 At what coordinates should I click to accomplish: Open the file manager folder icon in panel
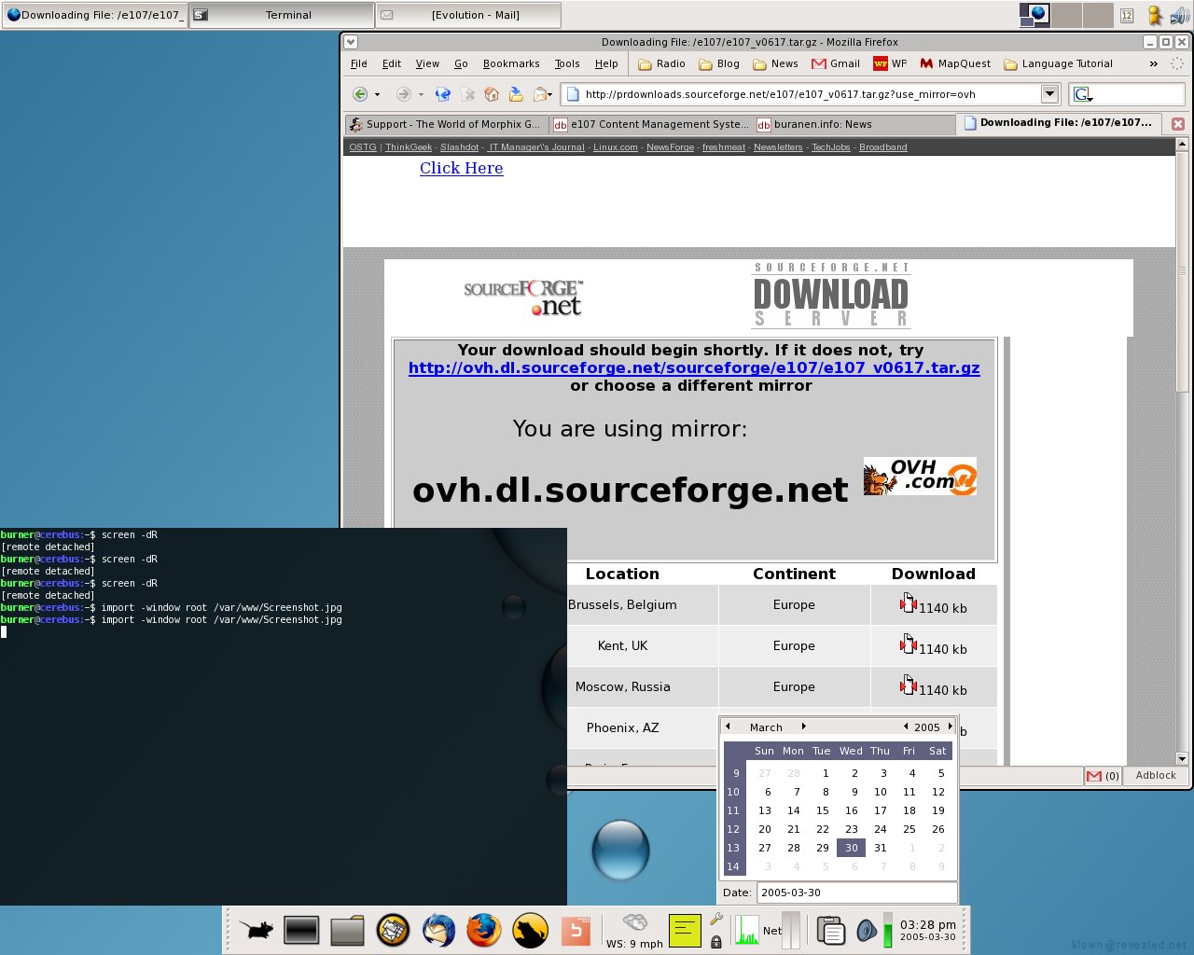click(x=347, y=930)
